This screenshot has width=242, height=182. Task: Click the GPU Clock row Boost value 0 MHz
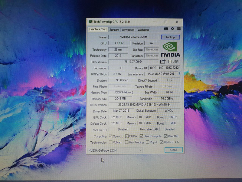click(x=173, y=117)
